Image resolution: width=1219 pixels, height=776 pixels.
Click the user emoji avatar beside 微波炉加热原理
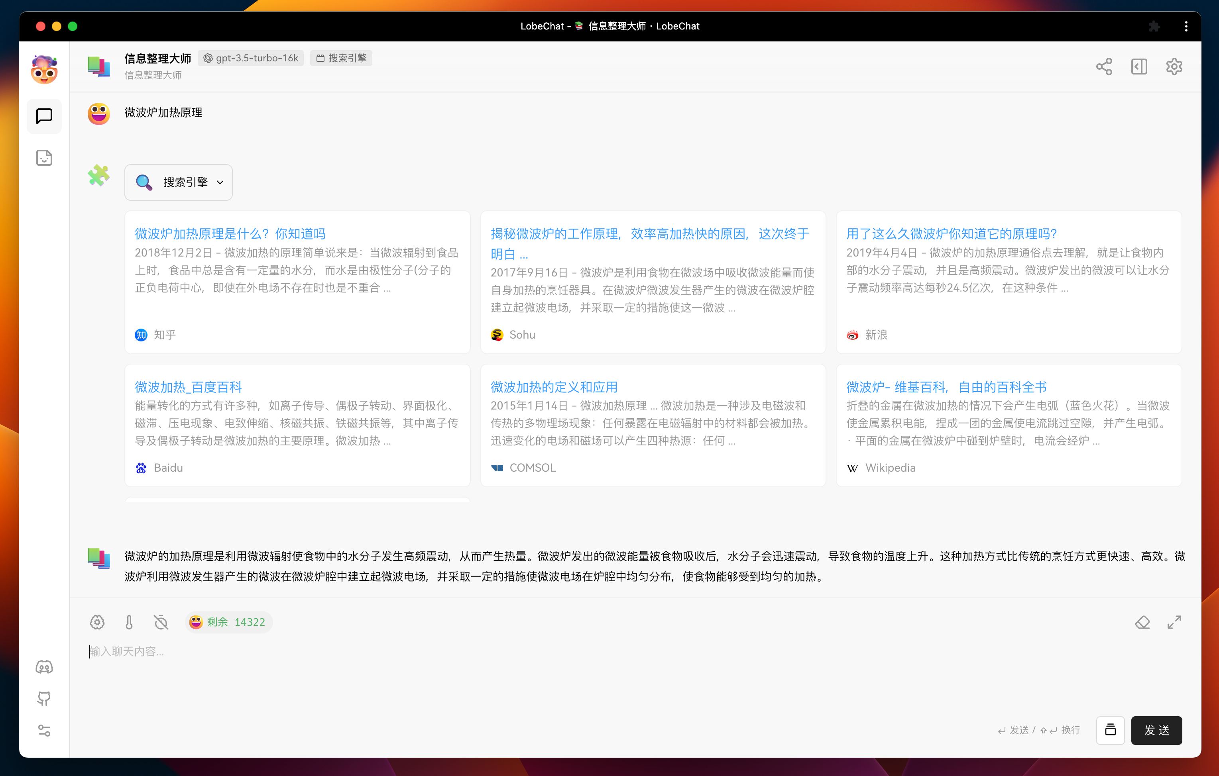[99, 114]
